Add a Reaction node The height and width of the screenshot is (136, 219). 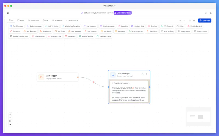point(152,26)
